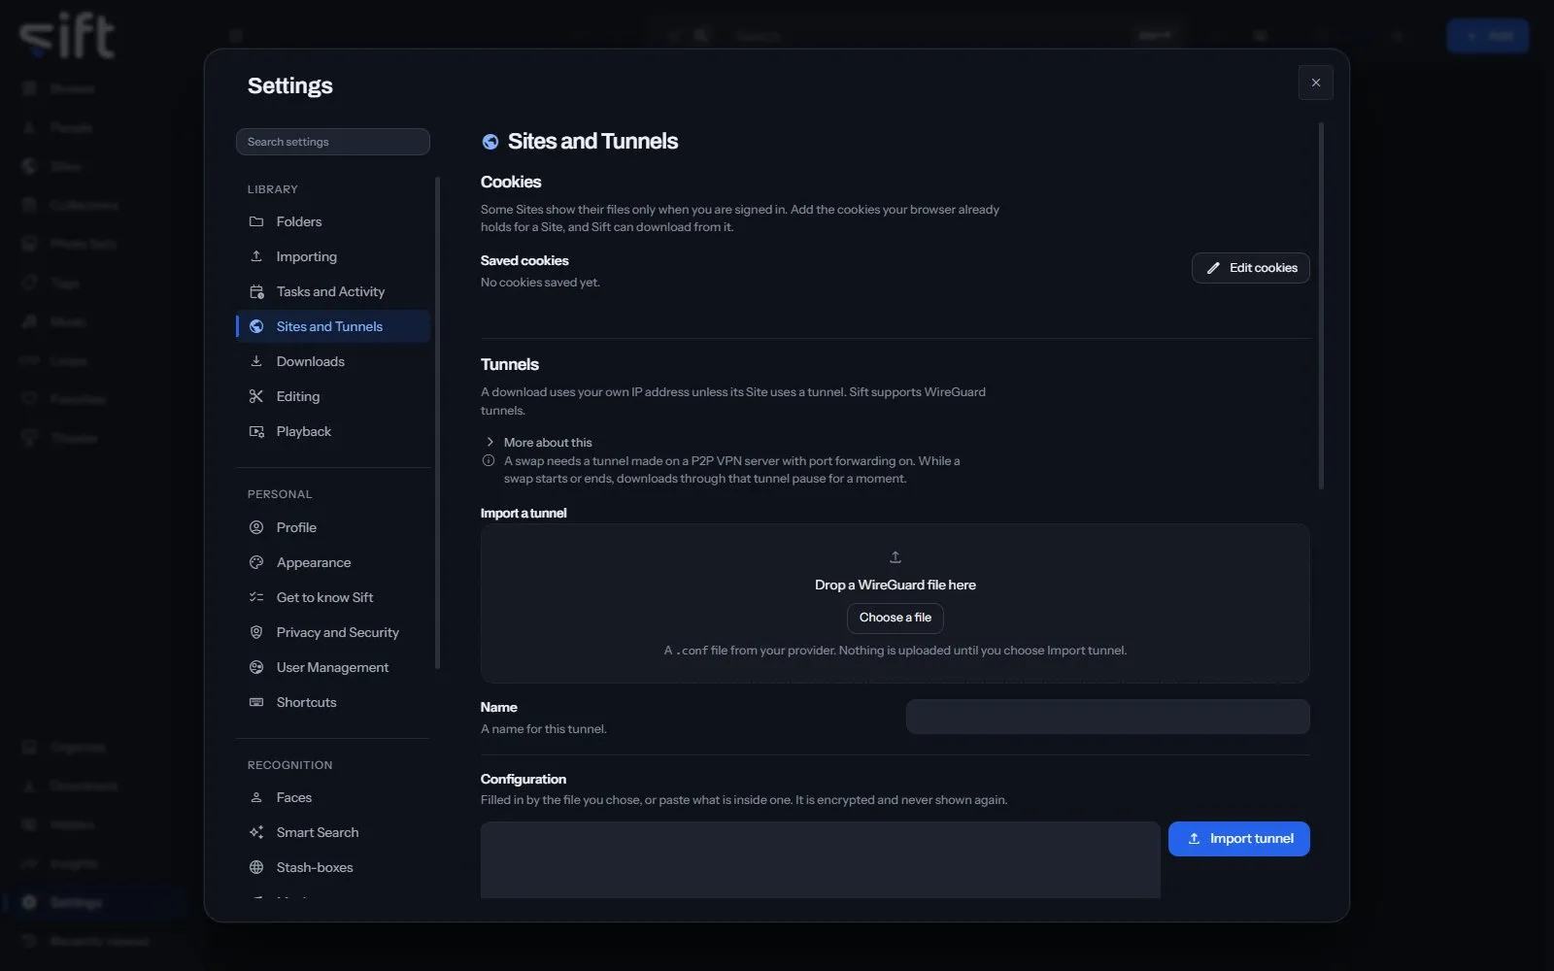
Task: Click the Get to know Sift checklist icon
Action: (256, 597)
